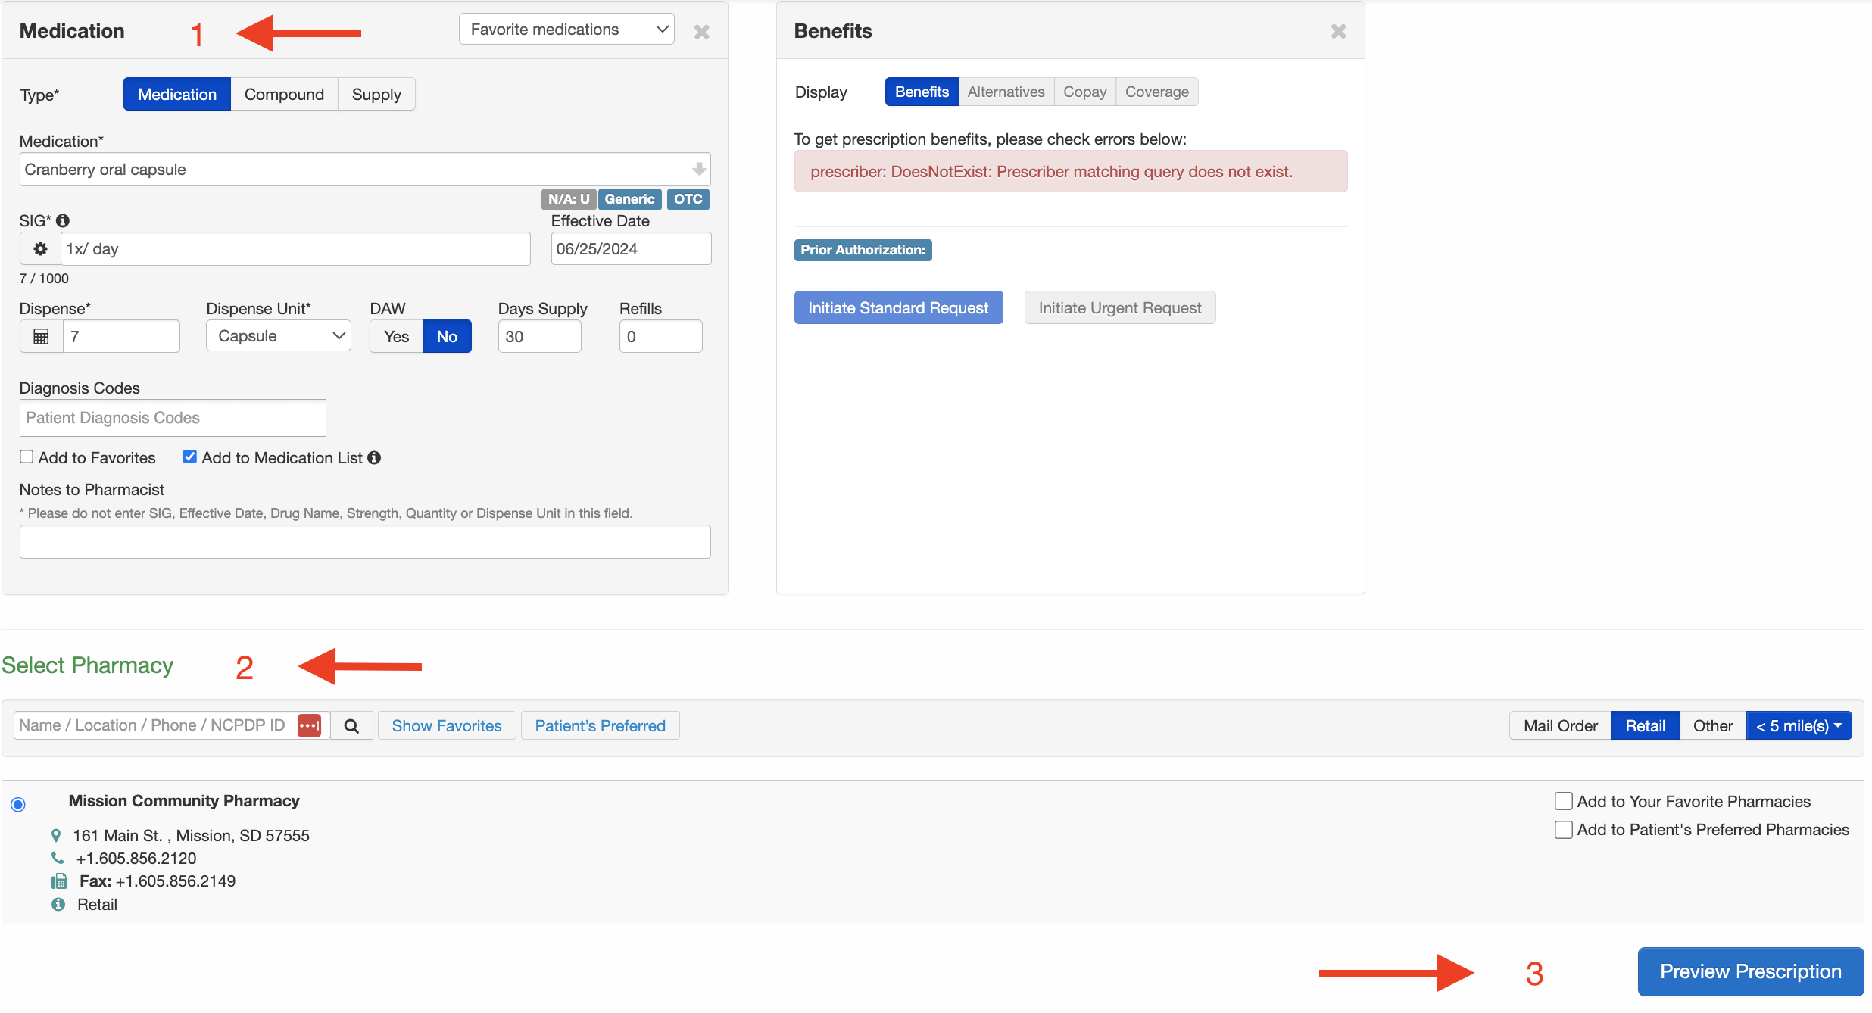This screenshot has width=1872, height=1013.
Task: Switch to the Alternatives tab
Action: coord(1005,91)
